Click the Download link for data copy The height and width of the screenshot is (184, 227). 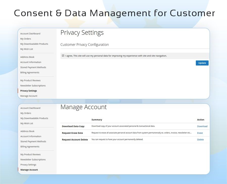[202, 126]
